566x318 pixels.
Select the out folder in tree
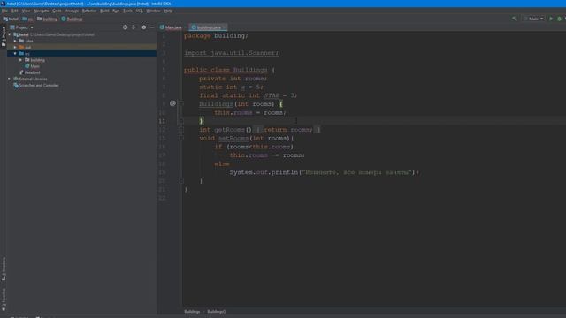point(25,47)
